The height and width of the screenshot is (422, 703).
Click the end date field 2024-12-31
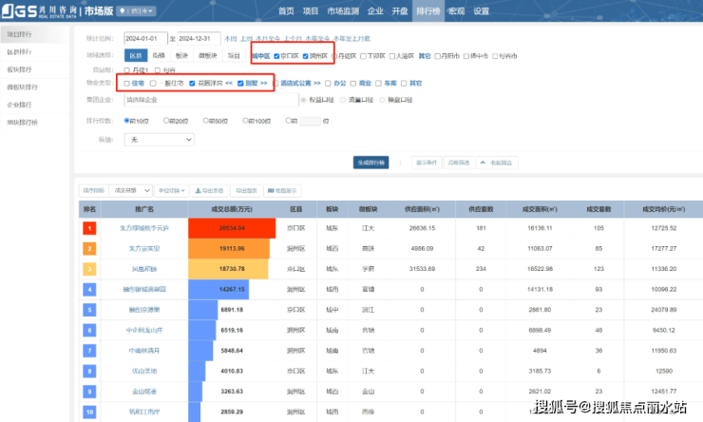pyautogui.click(x=199, y=39)
